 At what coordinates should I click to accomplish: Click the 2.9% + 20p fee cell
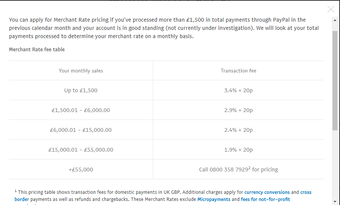click(239, 110)
